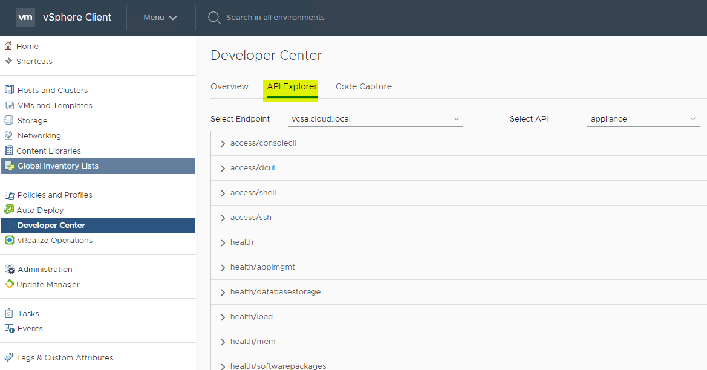Open the Content Libraries page

coord(48,151)
